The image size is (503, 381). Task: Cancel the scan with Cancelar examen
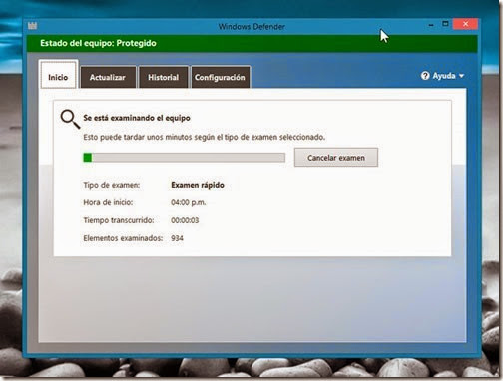pos(336,158)
